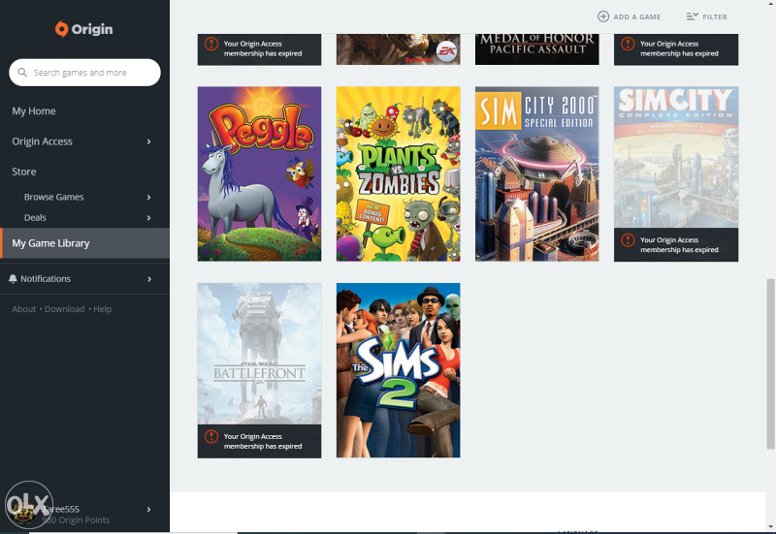
Task: Open the Help link
Action: [103, 309]
